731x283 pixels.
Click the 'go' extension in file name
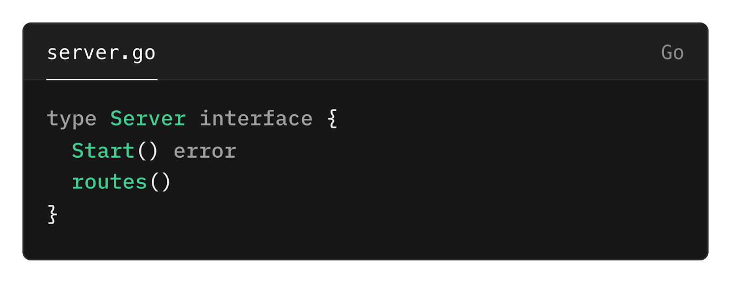(x=144, y=54)
